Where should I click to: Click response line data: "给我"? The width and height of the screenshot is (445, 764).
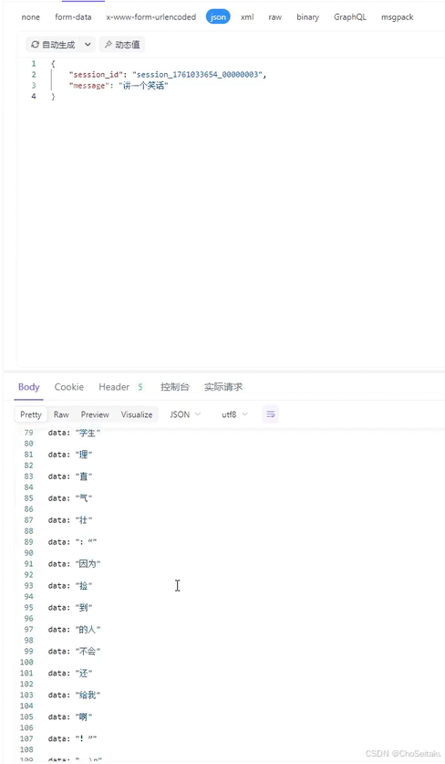click(74, 695)
